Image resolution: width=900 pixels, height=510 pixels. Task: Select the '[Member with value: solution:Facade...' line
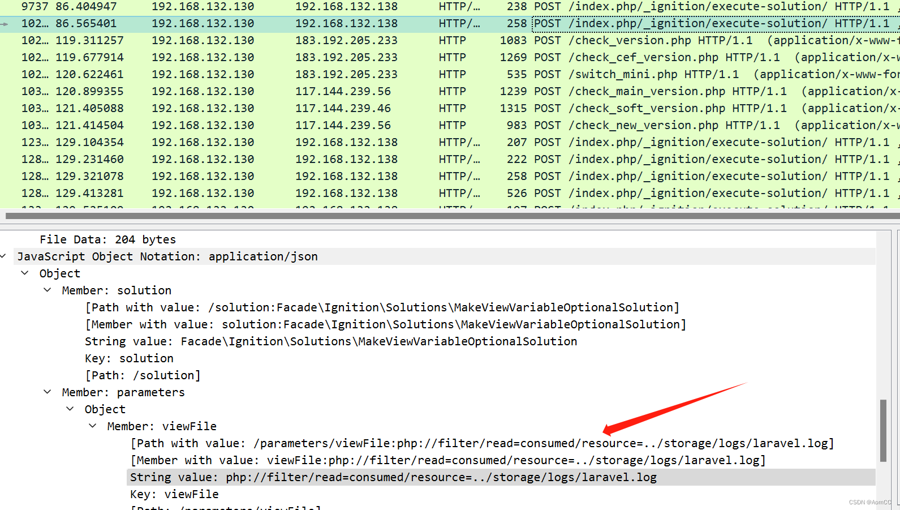point(385,324)
